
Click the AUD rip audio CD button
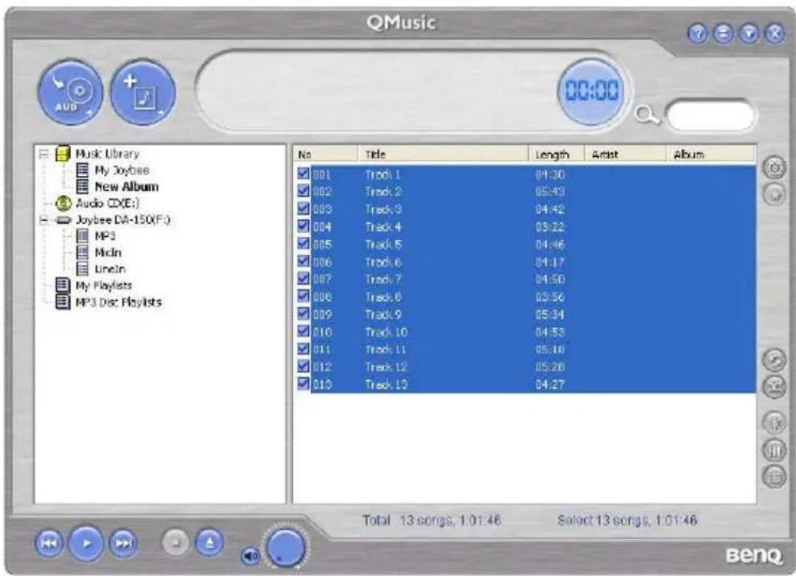click(x=70, y=92)
